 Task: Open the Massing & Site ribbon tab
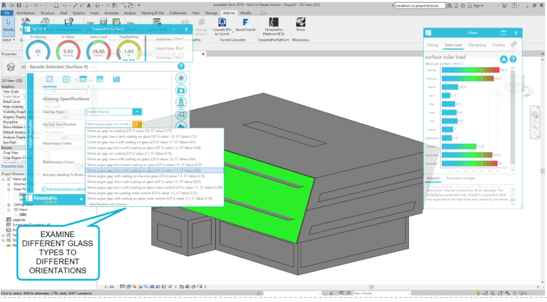point(152,13)
